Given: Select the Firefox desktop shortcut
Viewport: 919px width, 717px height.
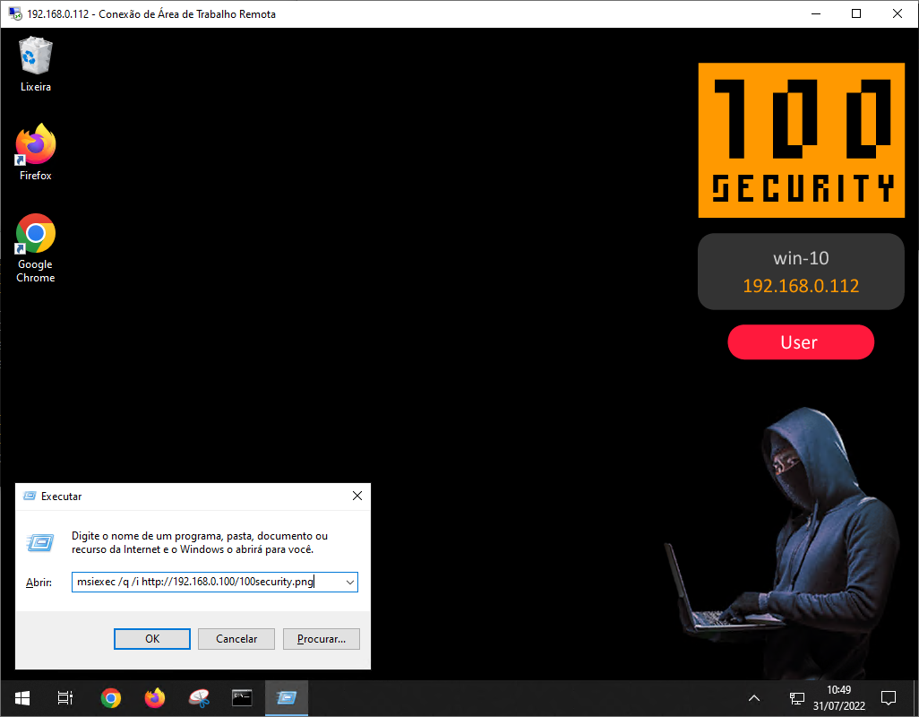Looking at the screenshot, I should point(35,152).
